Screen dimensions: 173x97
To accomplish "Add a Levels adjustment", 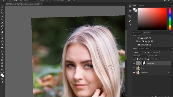I will click(x=142, y=38).
